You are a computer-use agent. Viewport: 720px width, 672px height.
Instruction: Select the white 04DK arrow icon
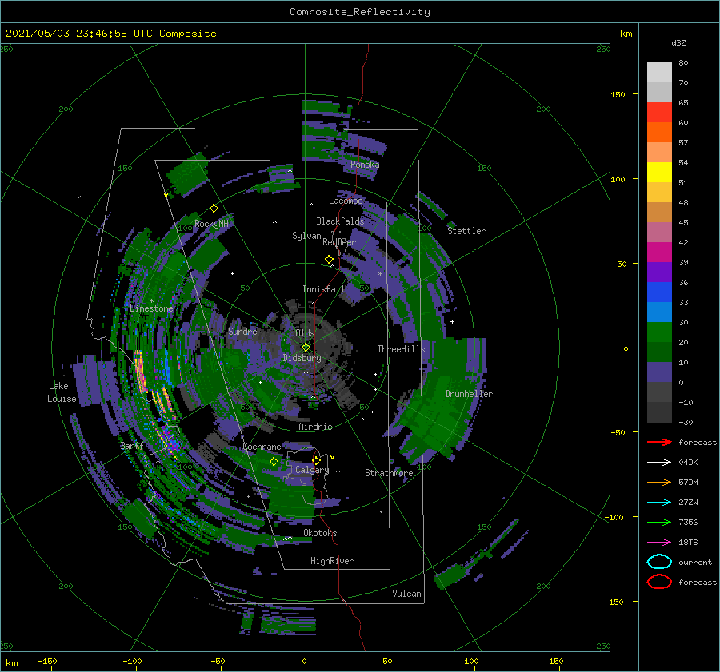click(659, 462)
